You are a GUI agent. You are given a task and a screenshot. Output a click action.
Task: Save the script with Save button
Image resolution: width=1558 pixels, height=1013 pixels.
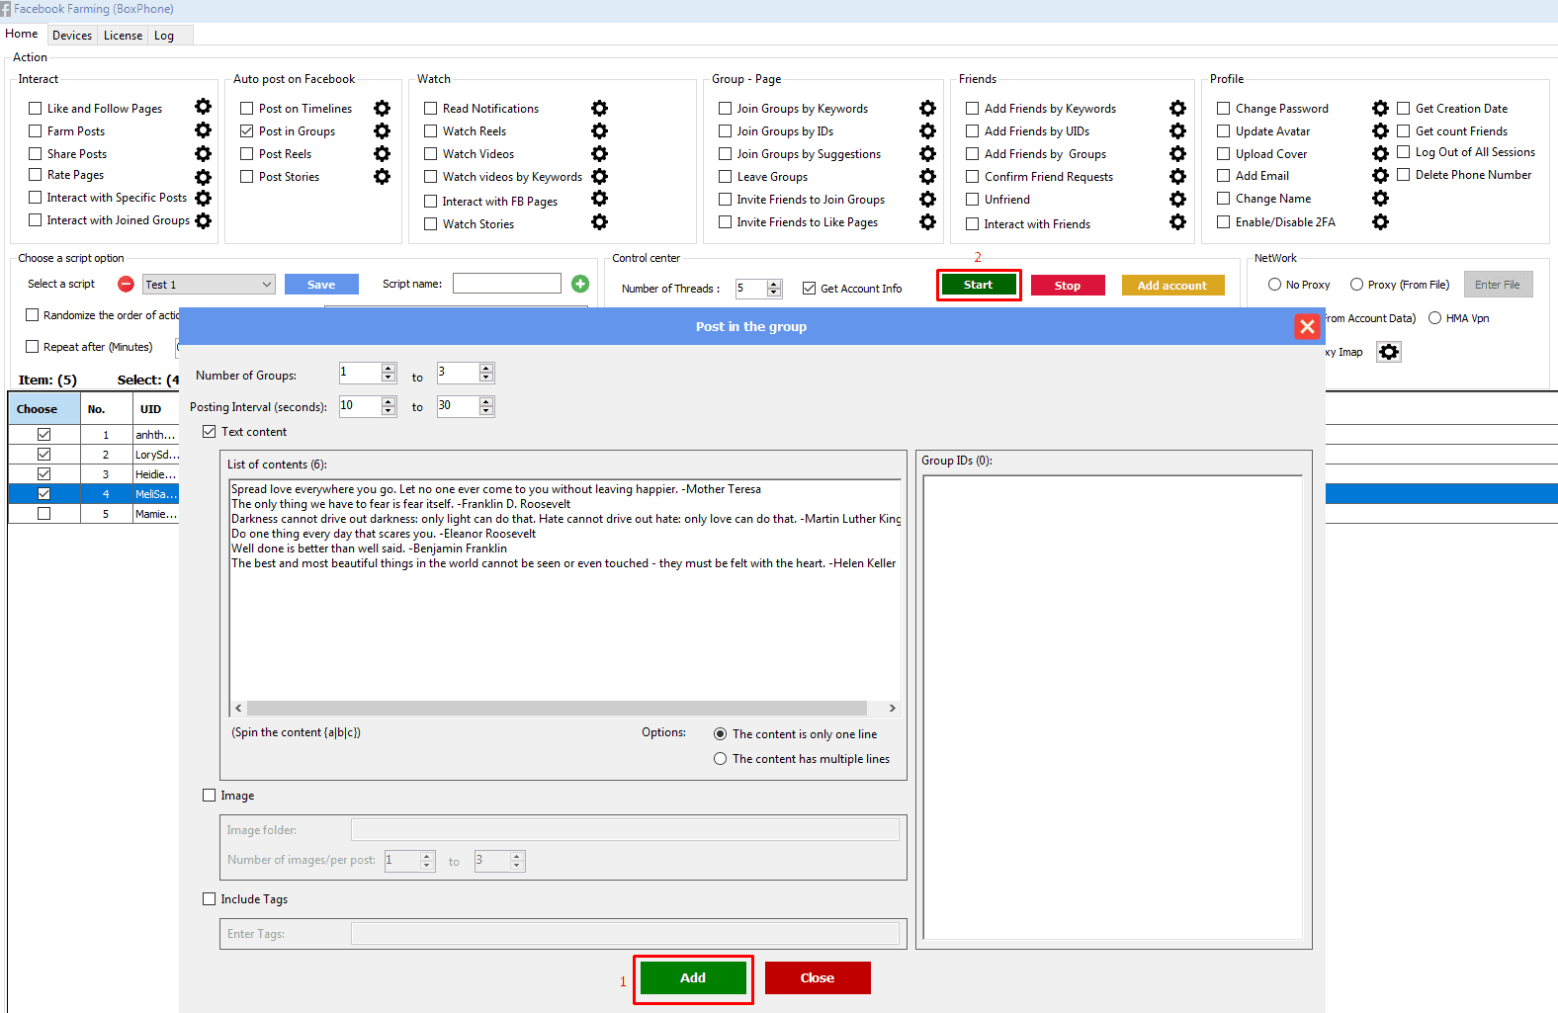point(321,285)
